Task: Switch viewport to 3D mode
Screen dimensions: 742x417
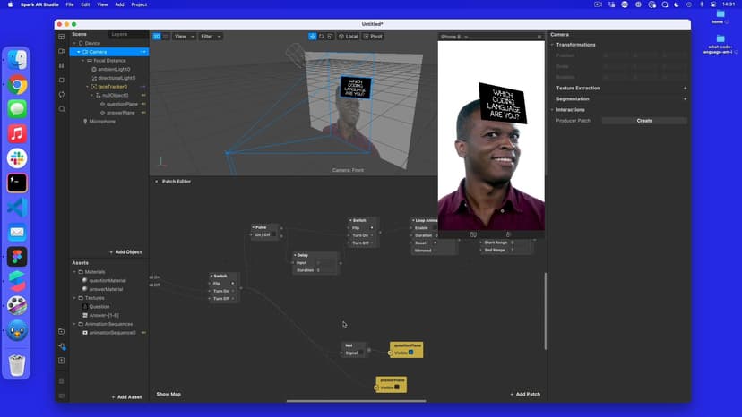Action: 157,37
